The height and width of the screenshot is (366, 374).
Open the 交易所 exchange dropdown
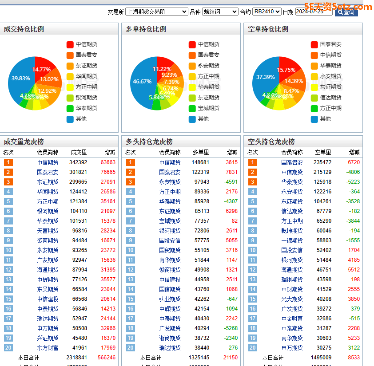point(156,12)
